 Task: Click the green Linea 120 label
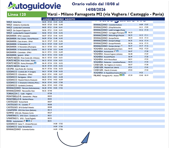(x=27, y=14)
